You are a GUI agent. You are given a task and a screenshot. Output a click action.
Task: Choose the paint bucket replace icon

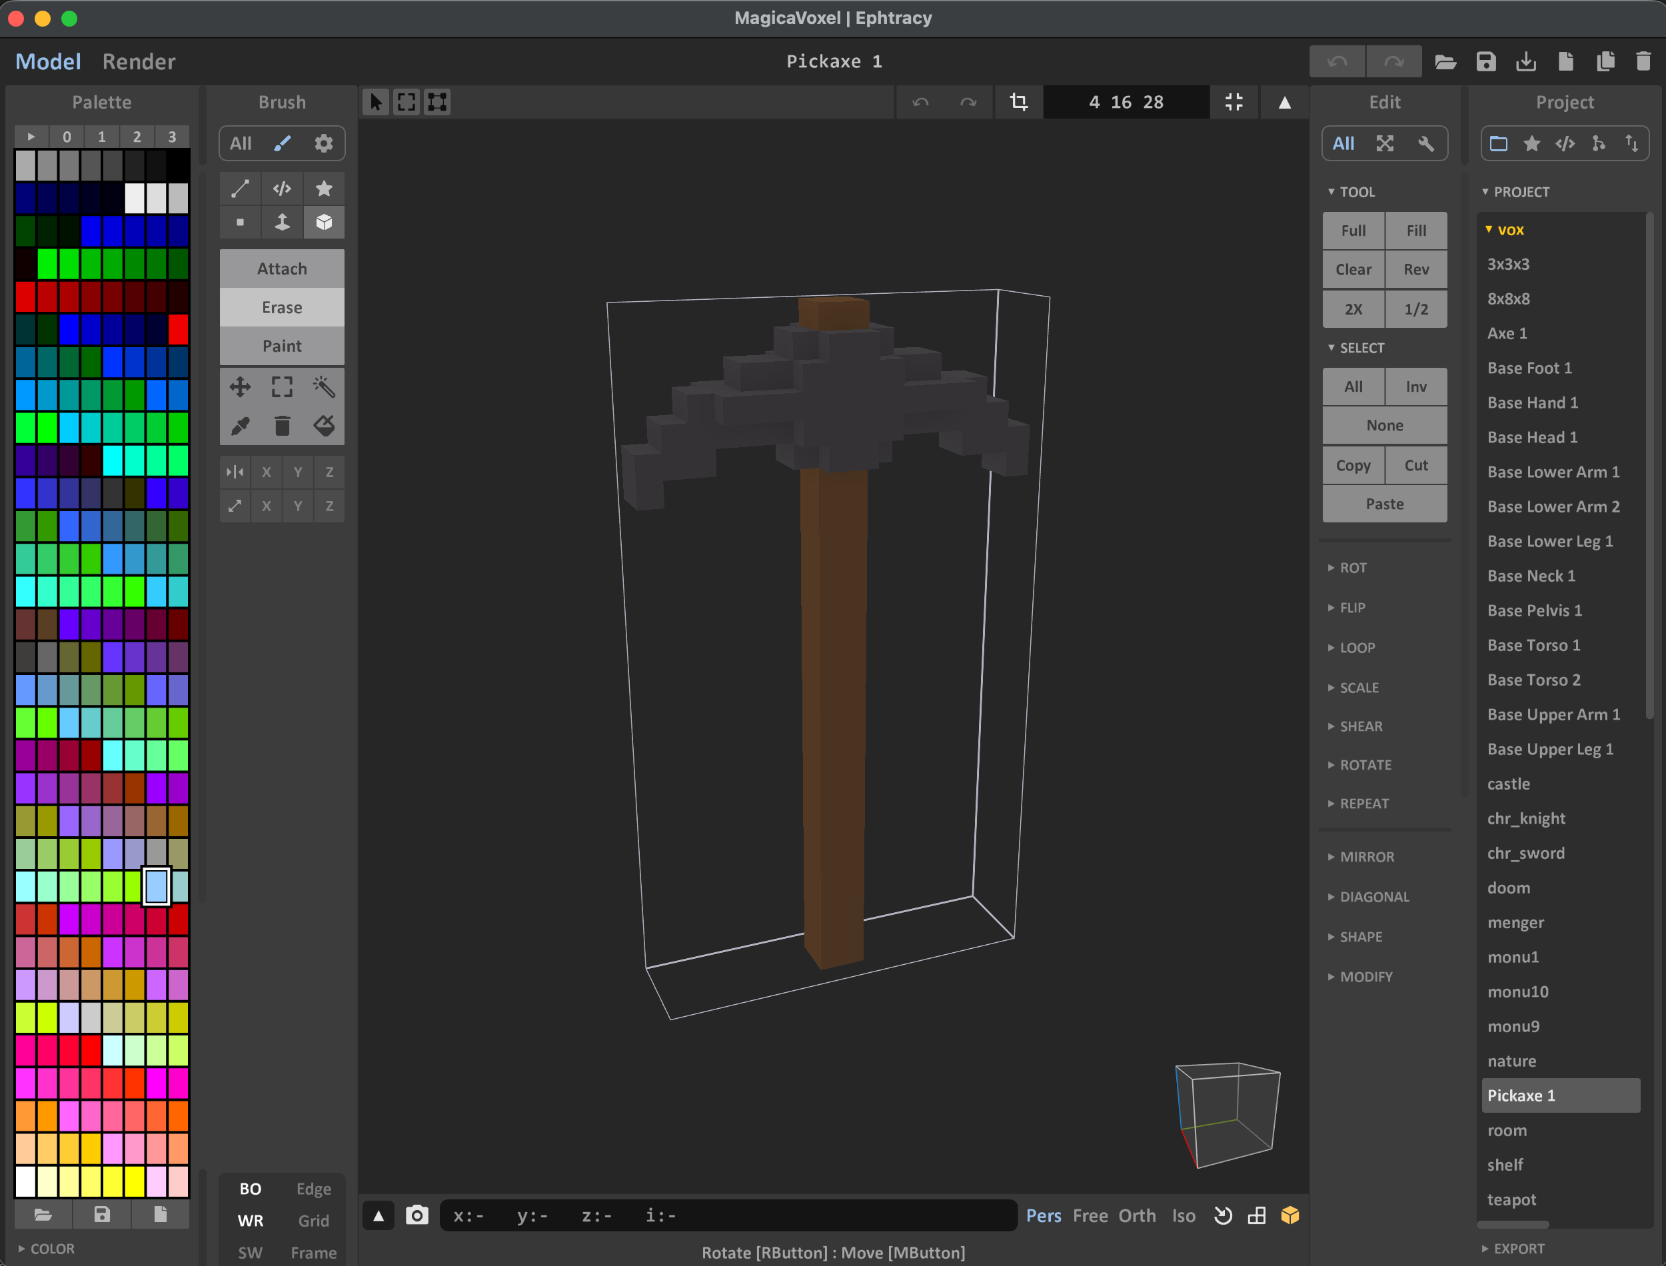[324, 426]
